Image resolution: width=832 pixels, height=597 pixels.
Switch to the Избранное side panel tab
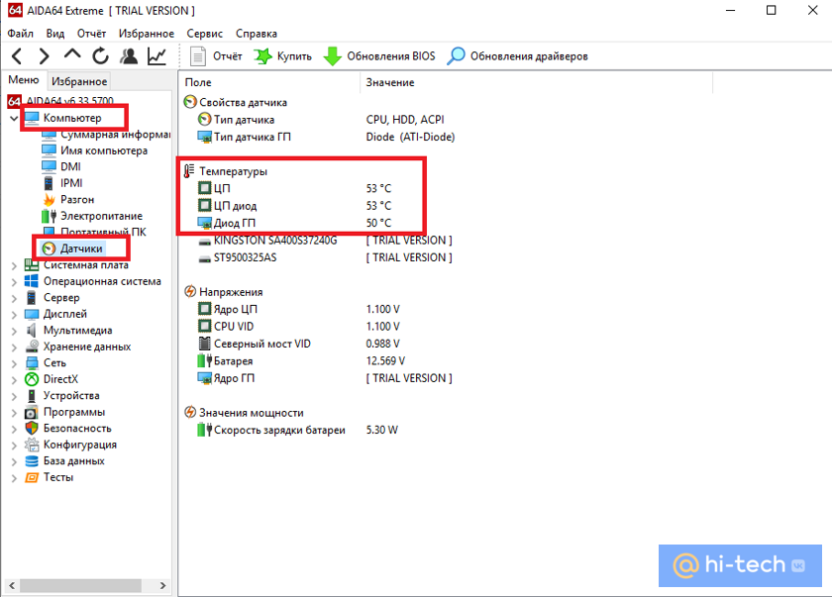[x=79, y=81]
